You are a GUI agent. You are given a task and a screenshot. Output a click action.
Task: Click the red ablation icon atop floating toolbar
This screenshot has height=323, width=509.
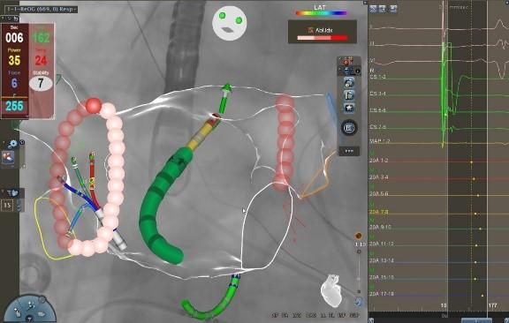pyautogui.click(x=346, y=61)
